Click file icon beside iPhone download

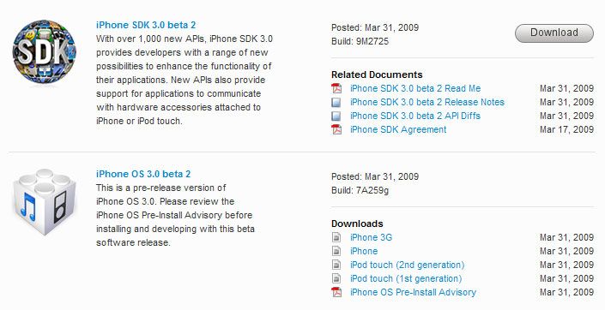(336, 251)
